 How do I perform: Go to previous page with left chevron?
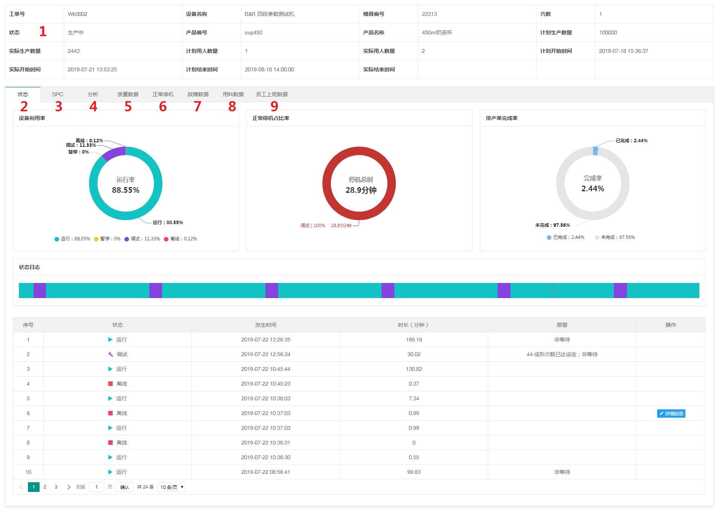tap(21, 487)
